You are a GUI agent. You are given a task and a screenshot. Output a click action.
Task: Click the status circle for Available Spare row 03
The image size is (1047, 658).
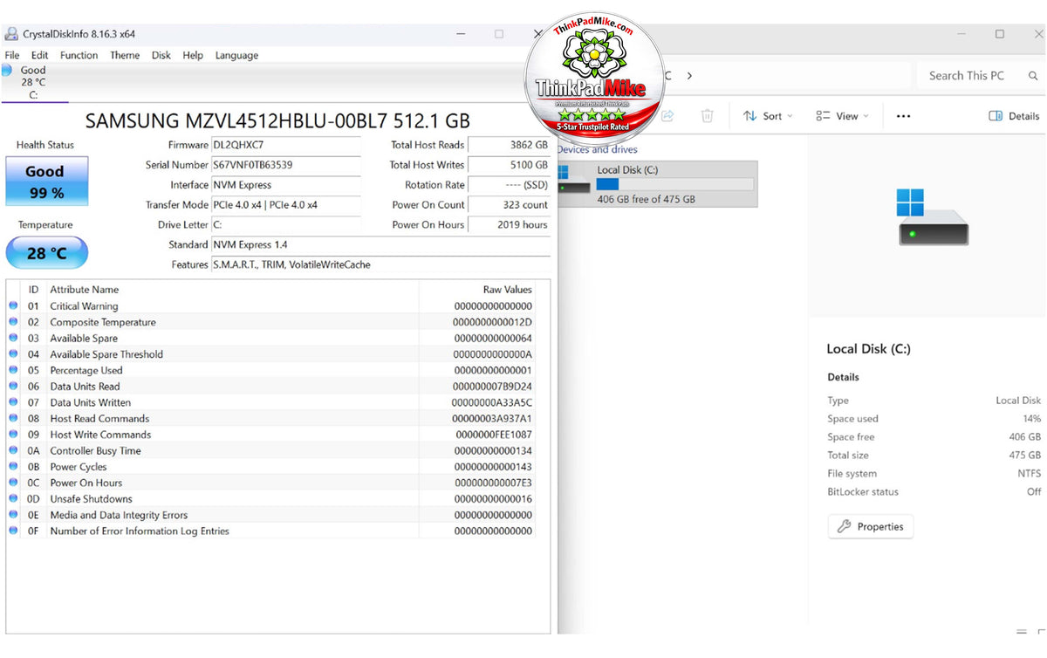(x=13, y=338)
